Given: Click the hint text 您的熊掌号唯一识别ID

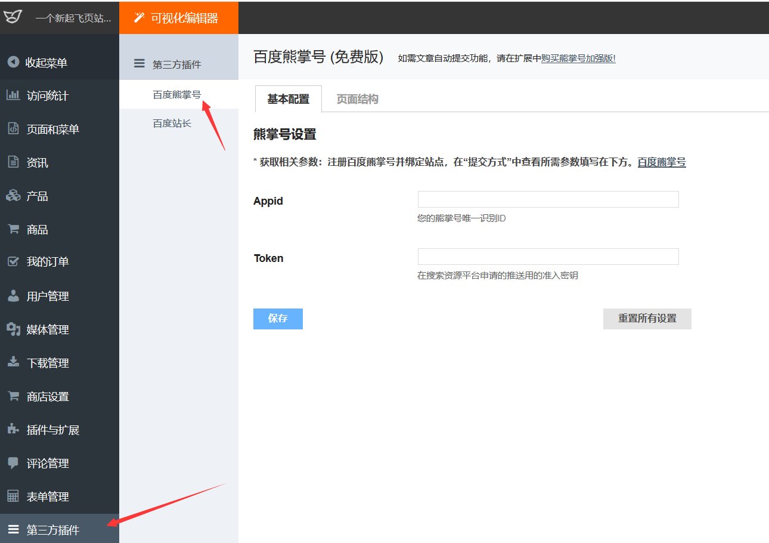Looking at the screenshot, I should pyautogui.click(x=462, y=218).
